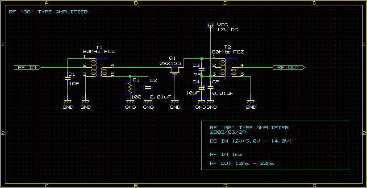Select the VCC power supply symbol
This screenshot has width=367, height=188.
[210, 25]
